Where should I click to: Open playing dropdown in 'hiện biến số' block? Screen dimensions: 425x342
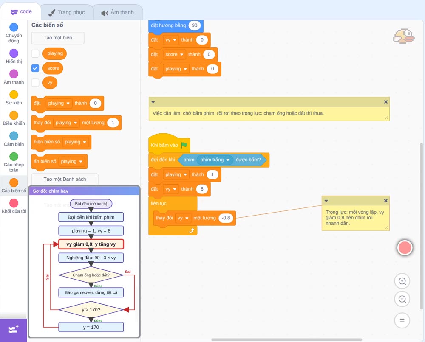pos(75,142)
